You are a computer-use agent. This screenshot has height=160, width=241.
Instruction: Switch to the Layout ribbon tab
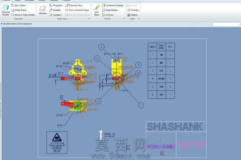(x=7, y=1)
